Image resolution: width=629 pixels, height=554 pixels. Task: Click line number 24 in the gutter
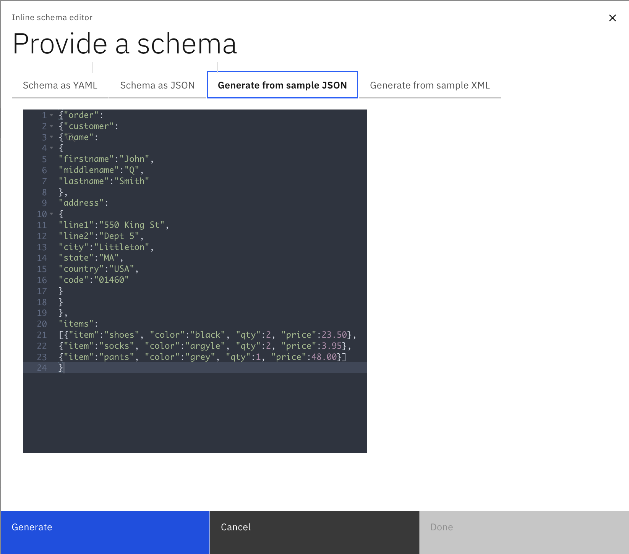click(42, 368)
